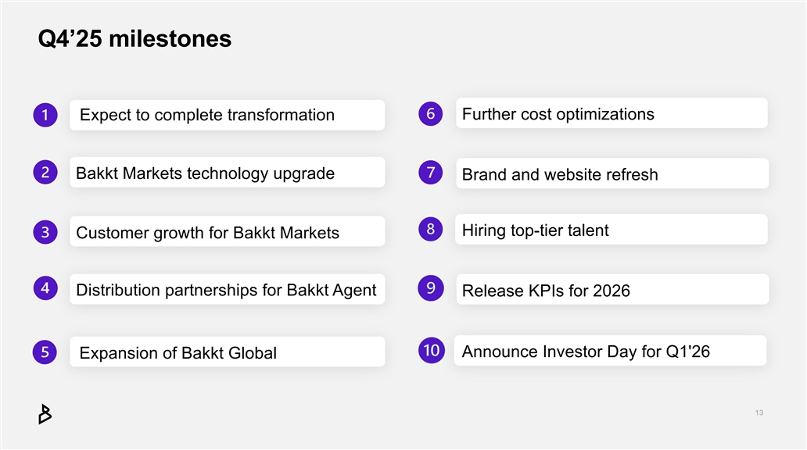
Task: Click the Bakkt logo in the bottom corner
Action: (x=45, y=414)
